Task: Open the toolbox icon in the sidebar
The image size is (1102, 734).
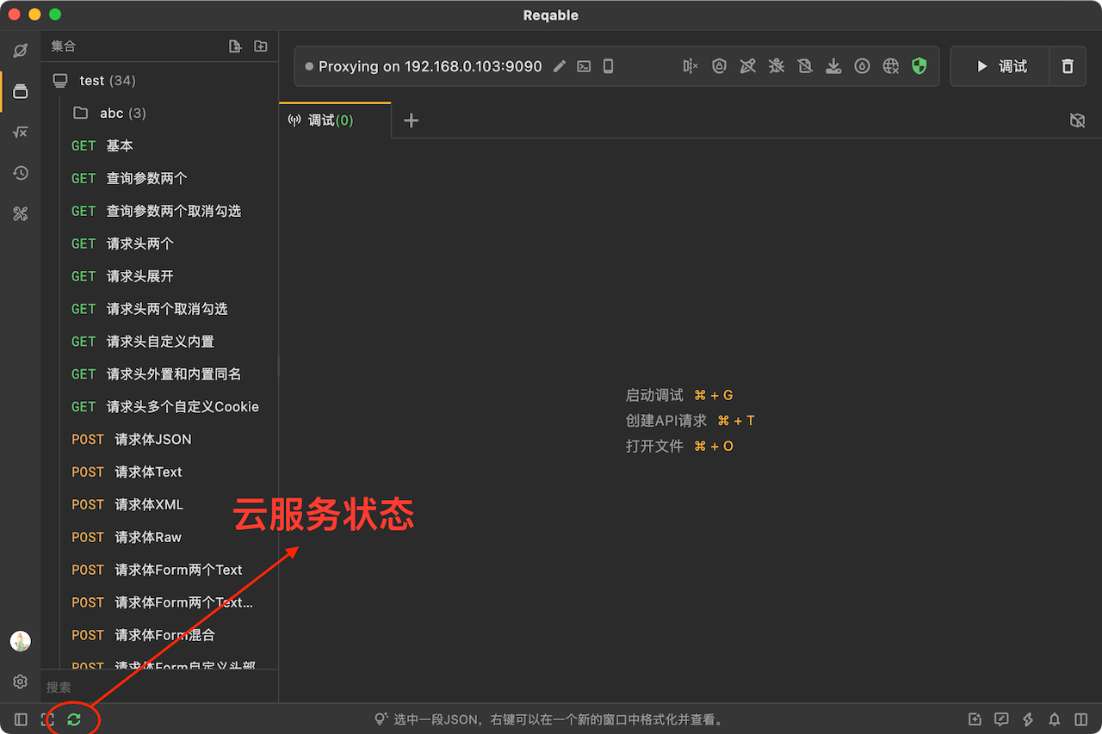Action: [x=21, y=214]
